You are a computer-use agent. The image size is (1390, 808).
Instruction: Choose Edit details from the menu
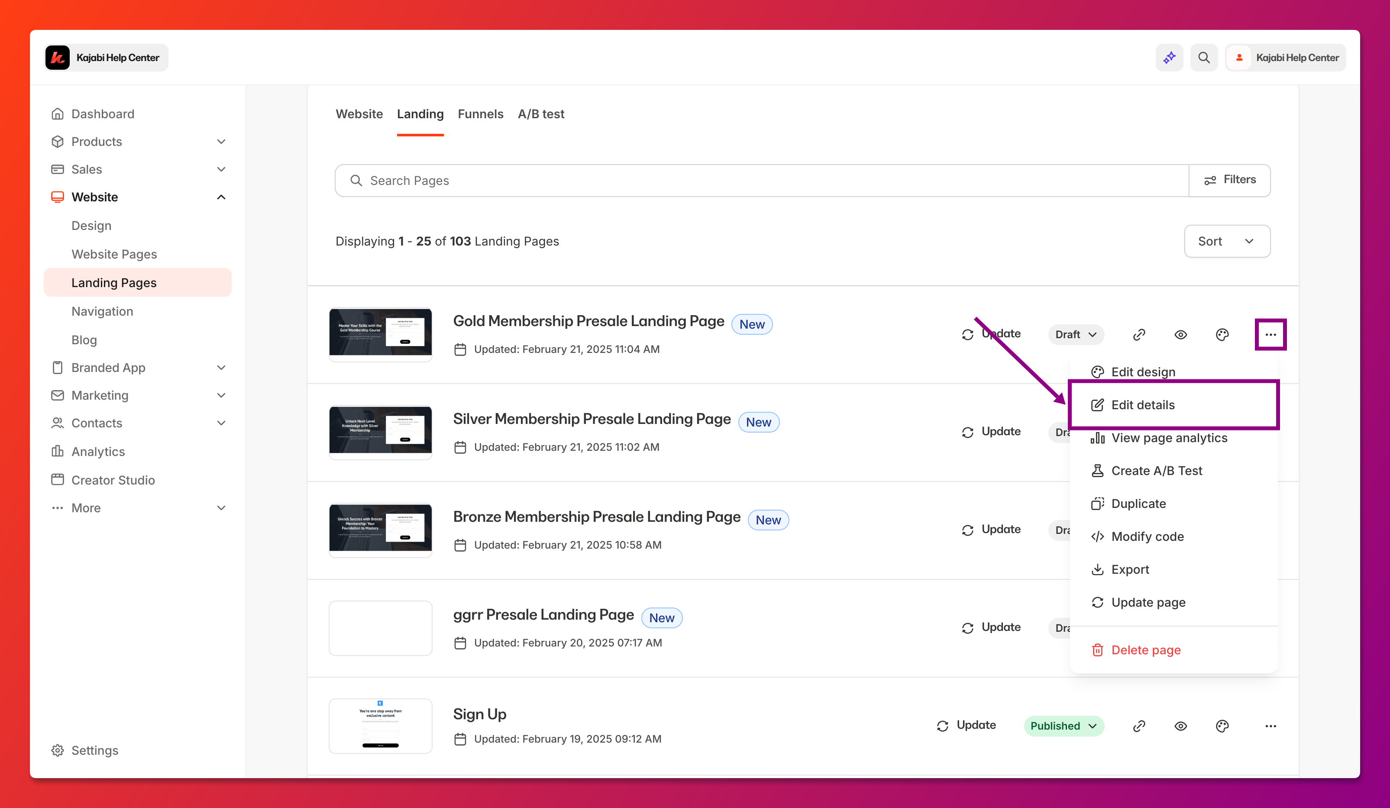coord(1173,405)
